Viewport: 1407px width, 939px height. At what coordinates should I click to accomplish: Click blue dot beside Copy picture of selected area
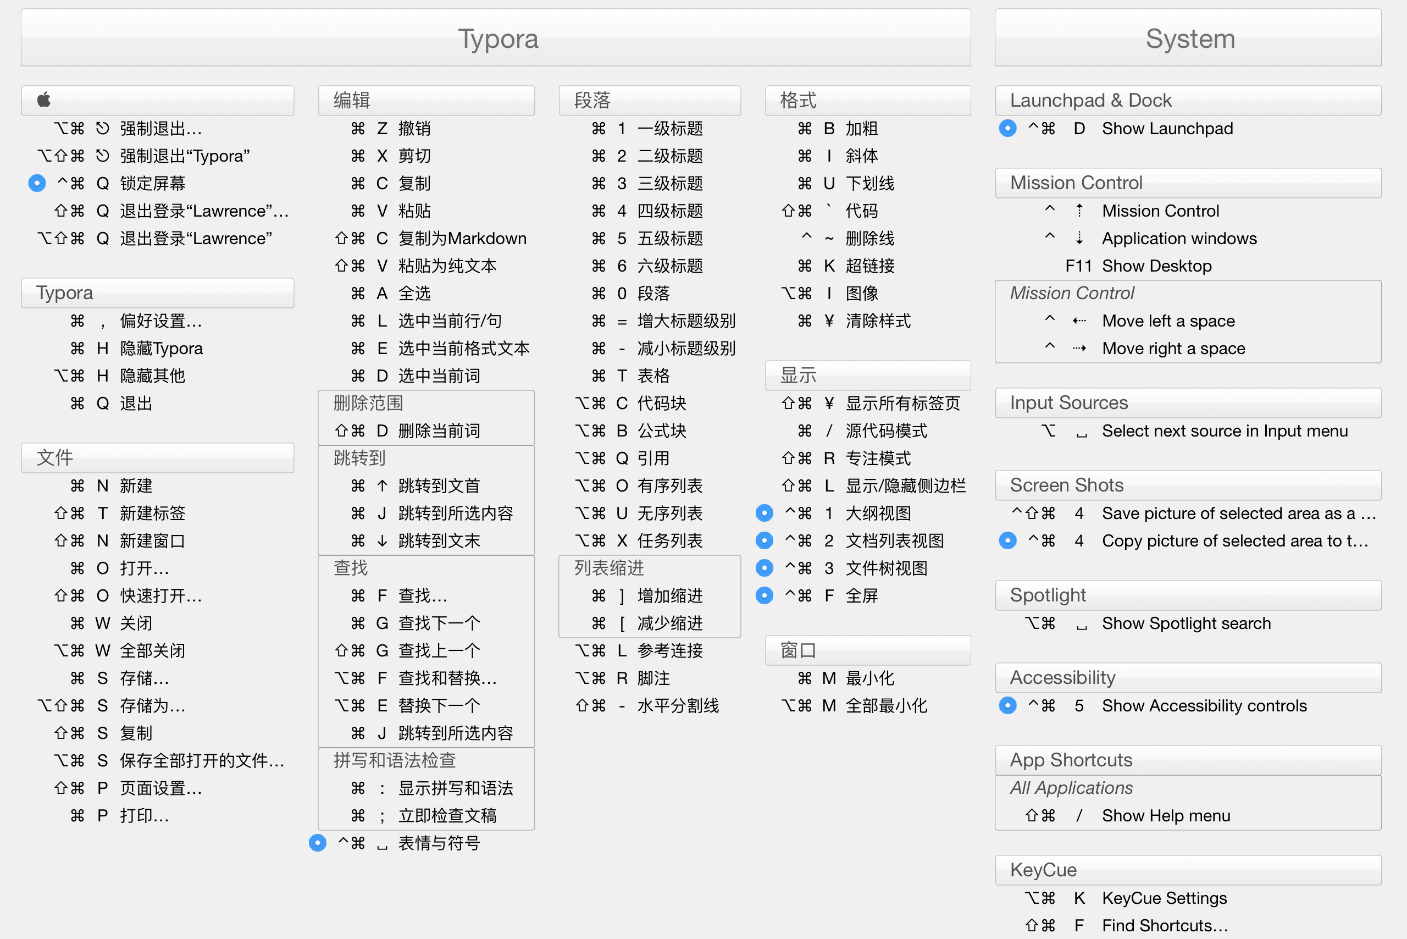point(1007,541)
